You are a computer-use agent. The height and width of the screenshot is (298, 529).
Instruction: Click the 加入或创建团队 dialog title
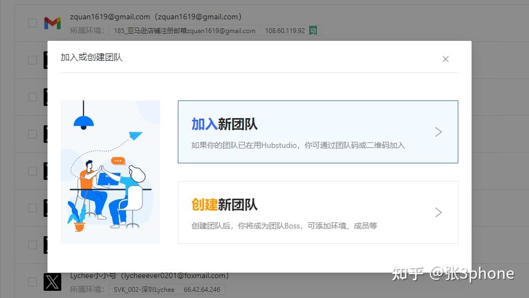click(x=92, y=57)
